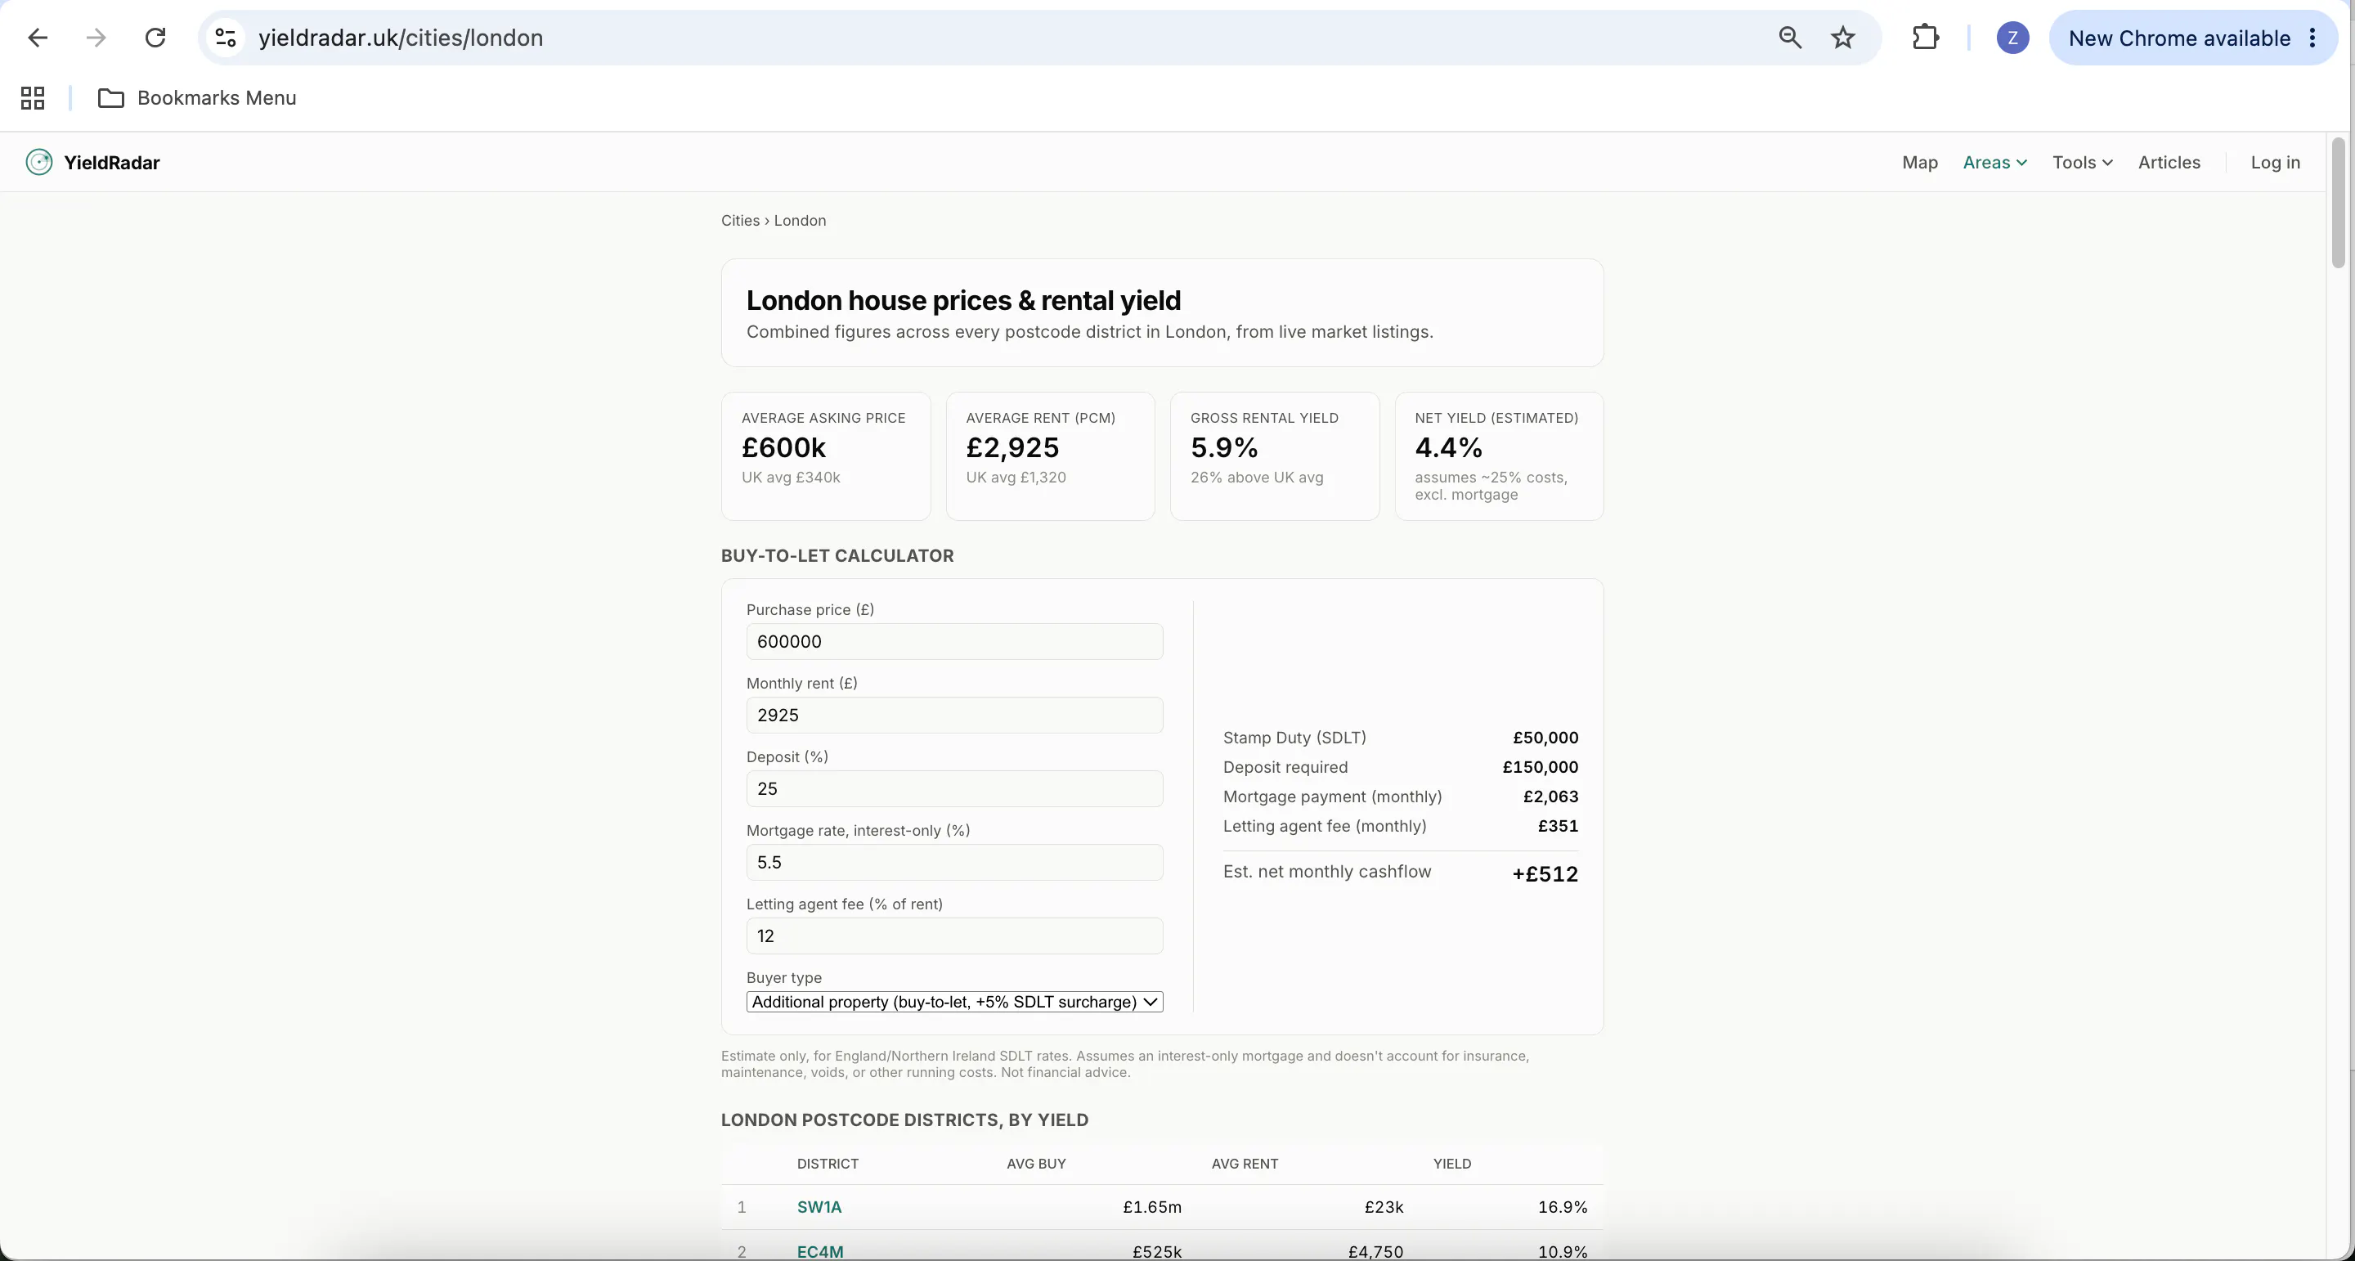Bookmark this page with the star icon
This screenshot has width=2355, height=1261.
tap(1843, 38)
